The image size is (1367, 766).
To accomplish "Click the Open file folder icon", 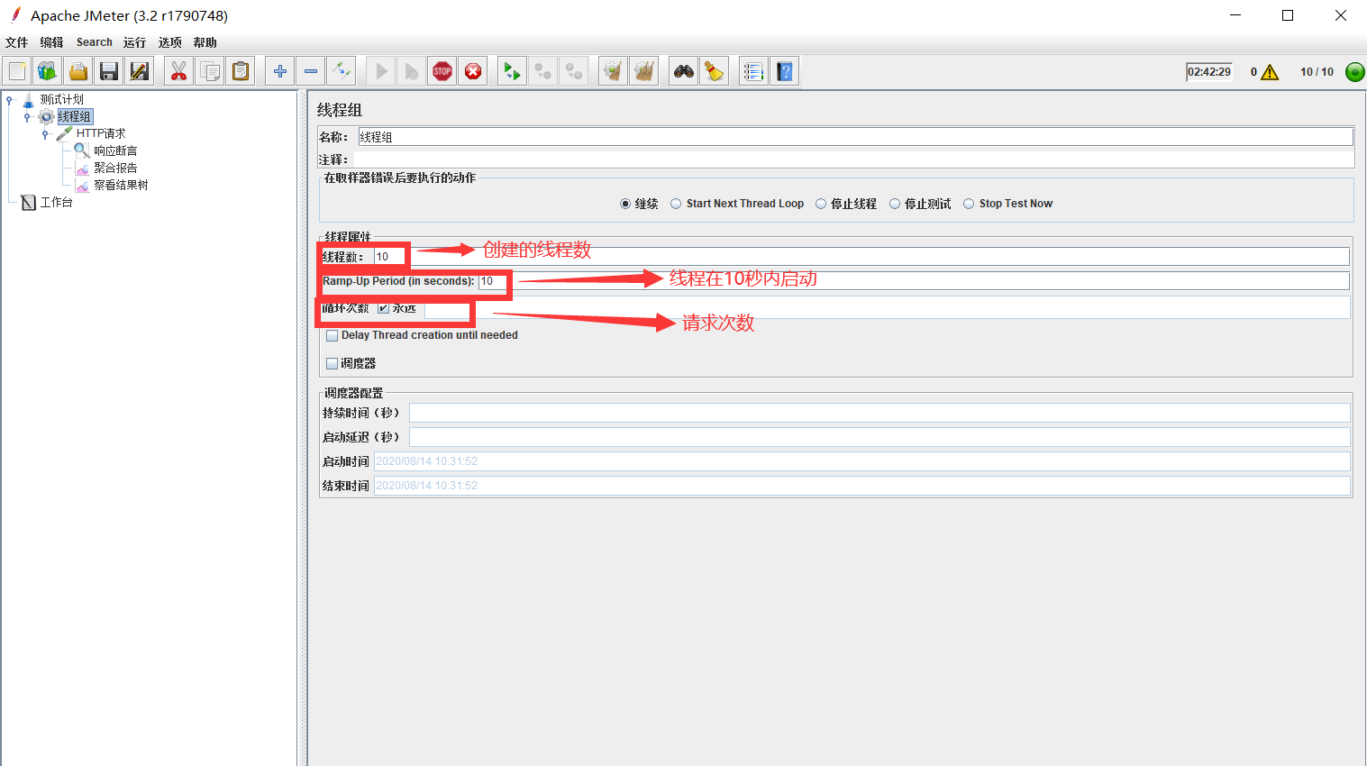I will point(78,71).
